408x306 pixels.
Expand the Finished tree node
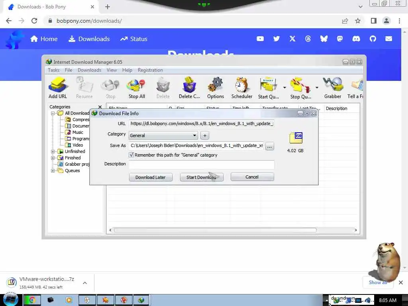click(53, 158)
